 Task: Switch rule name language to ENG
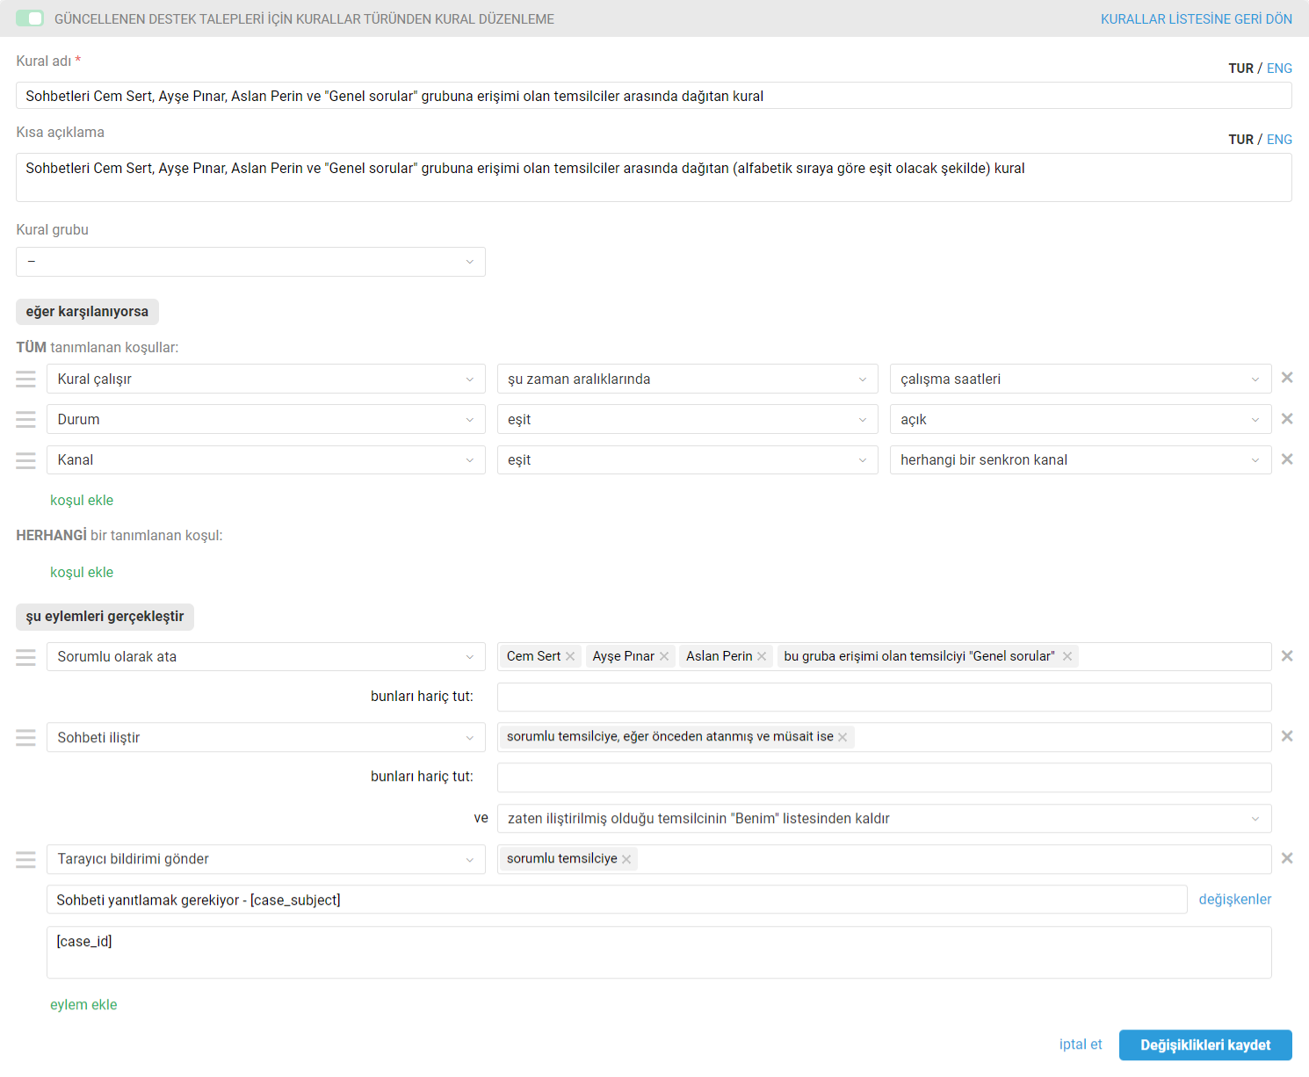[1279, 69]
